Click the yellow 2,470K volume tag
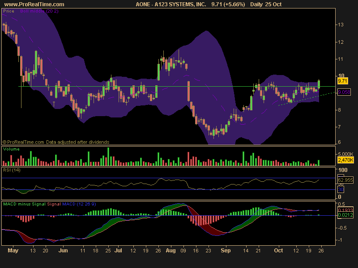Viewport: 358px width, 268px height. click(345, 160)
